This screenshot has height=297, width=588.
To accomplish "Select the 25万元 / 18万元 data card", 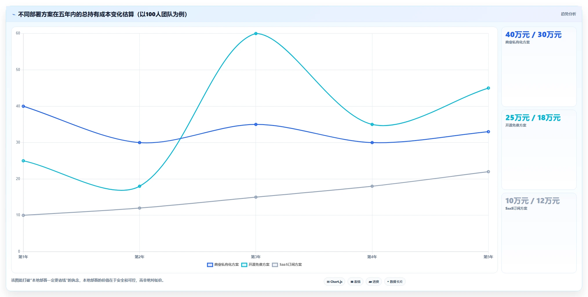I will tap(539, 150).
